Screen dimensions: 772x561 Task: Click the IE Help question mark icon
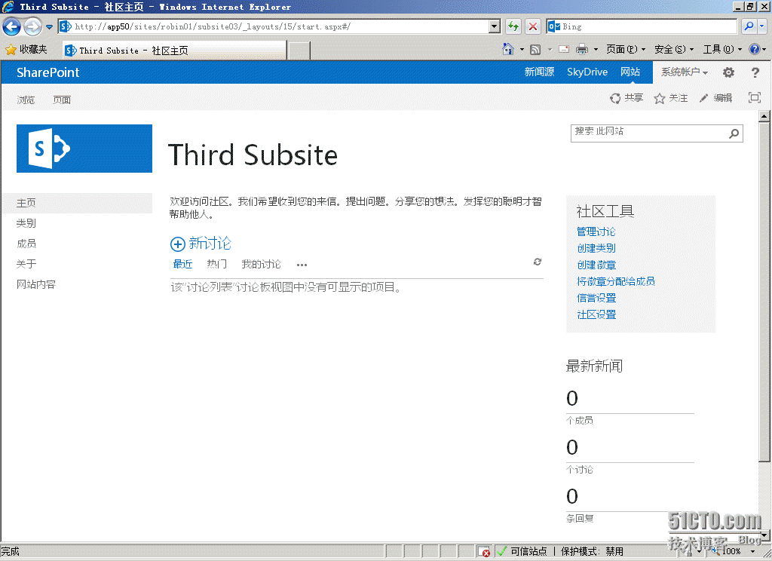754,49
